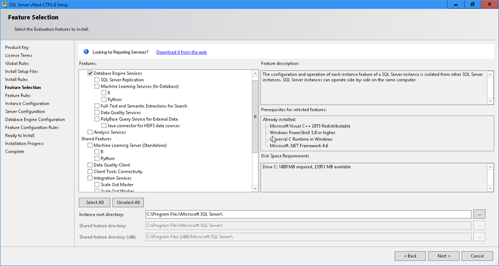Select the License Terms step

[x=19, y=55]
